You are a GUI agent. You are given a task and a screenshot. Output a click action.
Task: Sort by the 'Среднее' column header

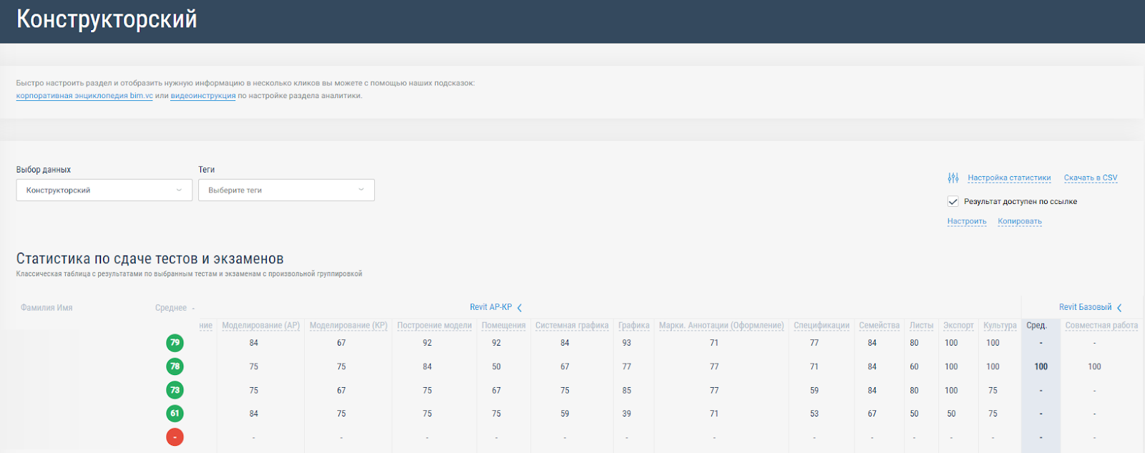click(x=171, y=308)
